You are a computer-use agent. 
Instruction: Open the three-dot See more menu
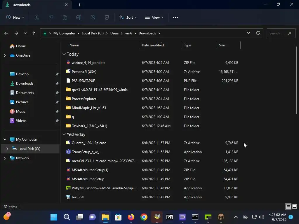175,17
